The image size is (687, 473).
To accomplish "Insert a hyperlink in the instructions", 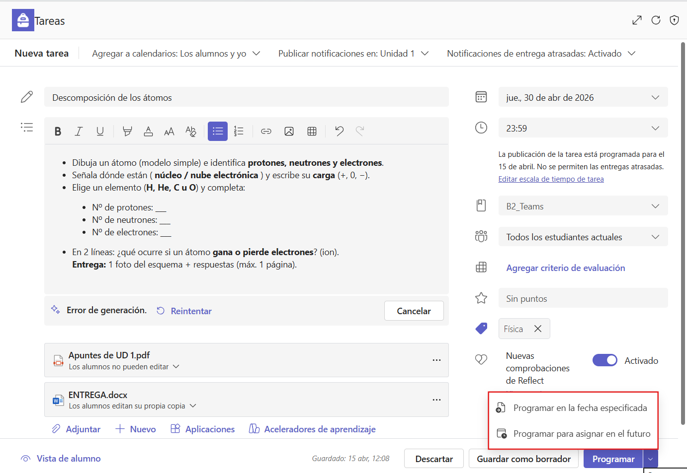I will pos(266,131).
